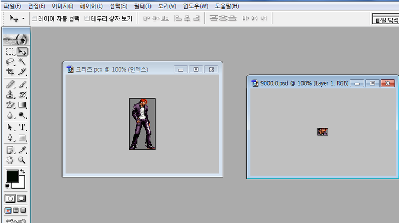Open the 레이어(L) menu

[91, 6]
